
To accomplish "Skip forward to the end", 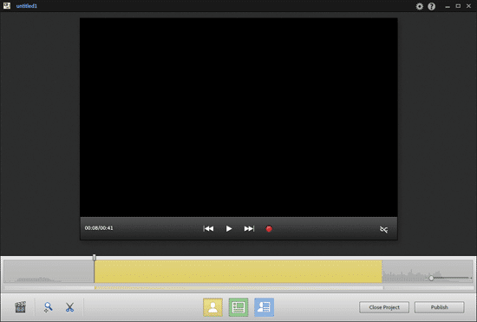I will (249, 228).
